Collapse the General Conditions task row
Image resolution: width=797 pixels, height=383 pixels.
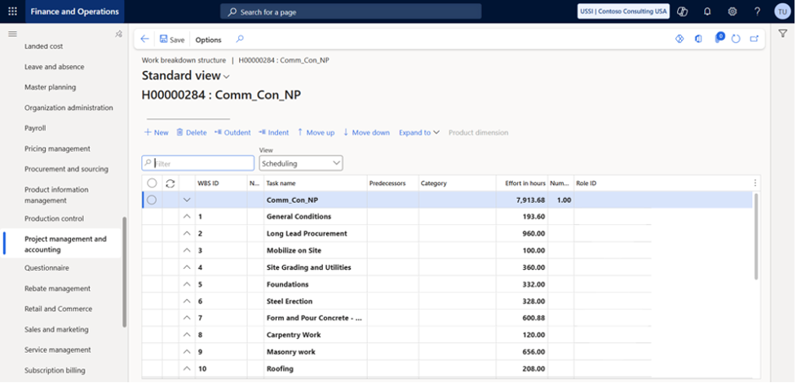pyautogui.click(x=187, y=217)
